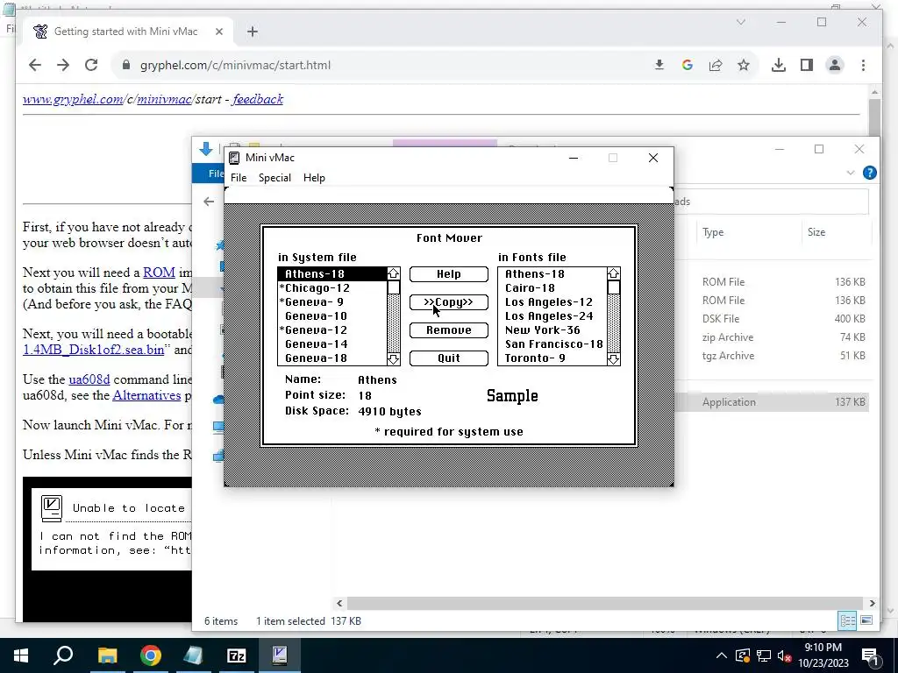
Task: Show hidden system tray icons
Action: [722, 655]
